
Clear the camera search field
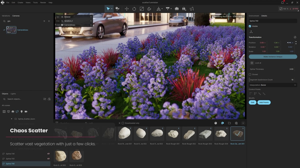[x=44, y=21]
